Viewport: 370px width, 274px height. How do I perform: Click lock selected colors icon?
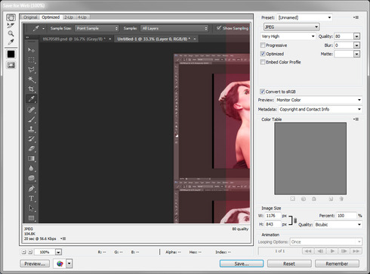pos(314,199)
